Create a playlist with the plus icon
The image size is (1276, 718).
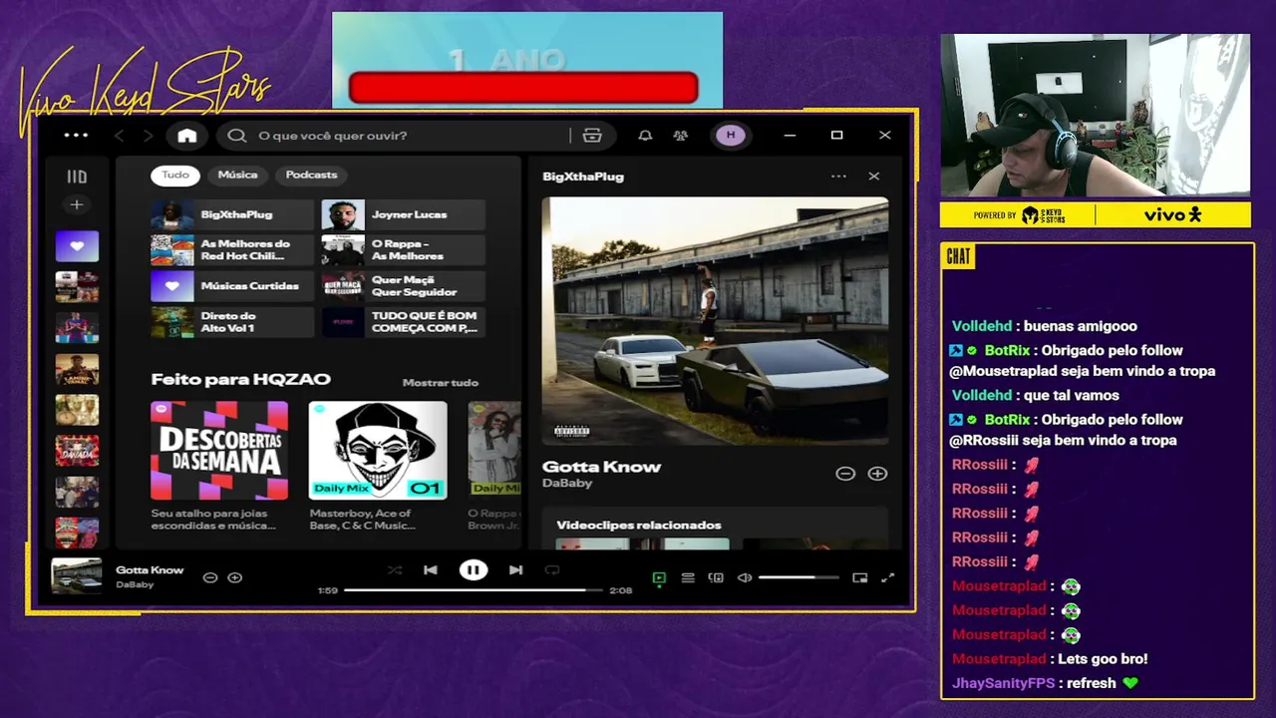[x=77, y=204]
